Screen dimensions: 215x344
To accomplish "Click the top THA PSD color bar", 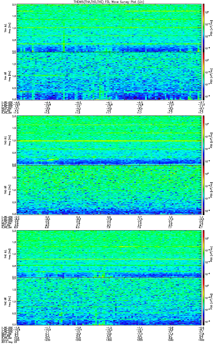I will 204,28.
